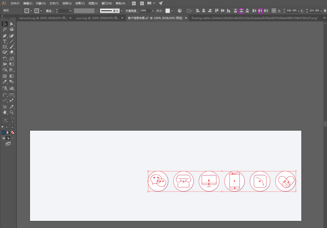Viewport: 327px width, 228px height.
Task: Choose the Scale tool
Action: pyautogui.click(x=12, y=59)
